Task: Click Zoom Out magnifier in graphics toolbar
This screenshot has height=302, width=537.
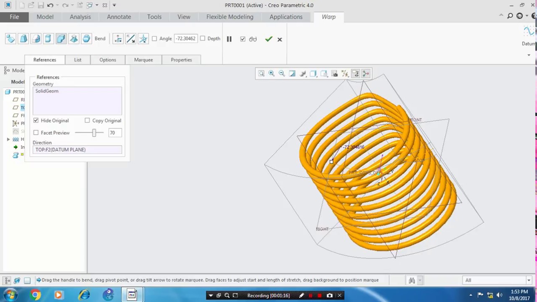Action: (x=282, y=74)
